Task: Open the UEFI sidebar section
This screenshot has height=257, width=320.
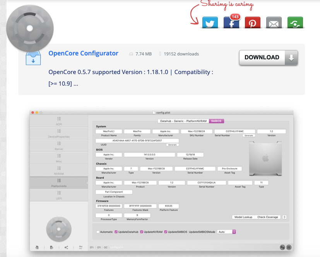Action: pyautogui.click(x=59, y=195)
